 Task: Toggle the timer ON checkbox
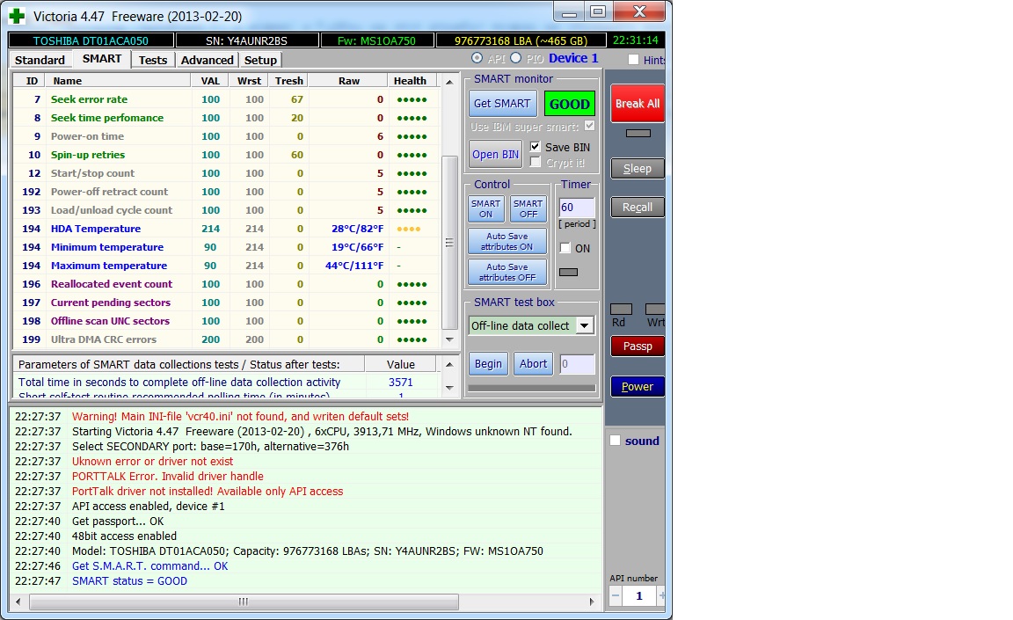(x=565, y=248)
